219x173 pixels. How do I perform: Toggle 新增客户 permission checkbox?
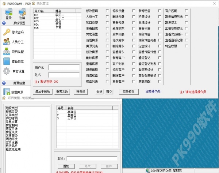click(x=134, y=58)
